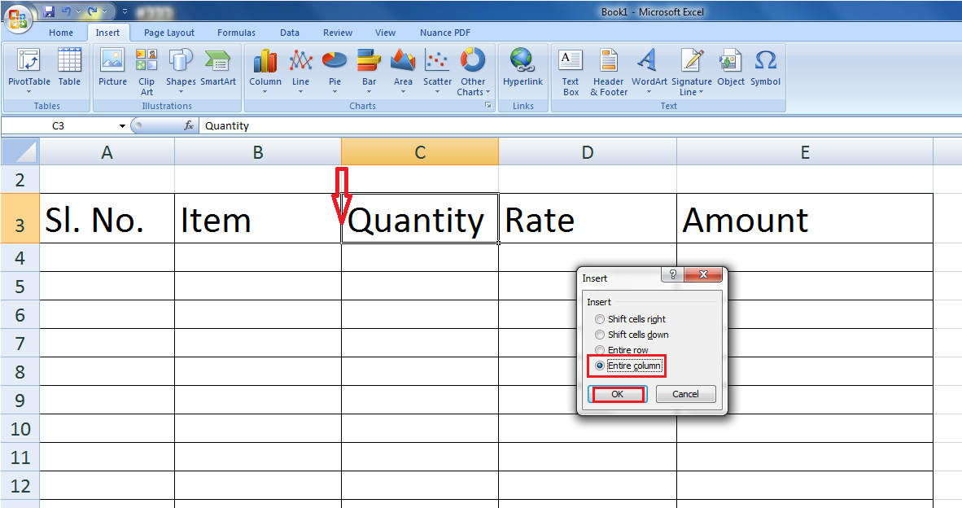Select Entire row in Insert dialog
Image resolution: width=962 pixels, height=508 pixels.
point(600,349)
